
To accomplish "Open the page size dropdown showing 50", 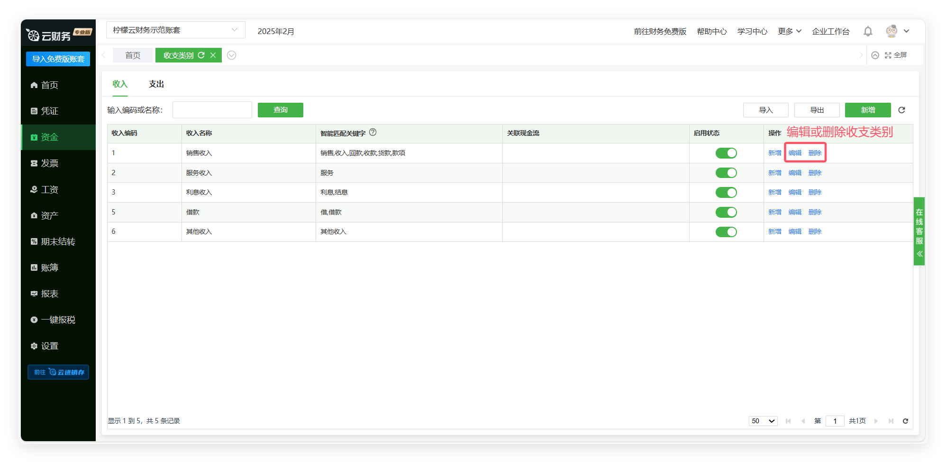I will [x=763, y=421].
